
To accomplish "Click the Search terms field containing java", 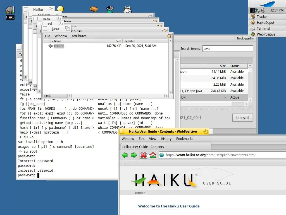I will point(228,49).
